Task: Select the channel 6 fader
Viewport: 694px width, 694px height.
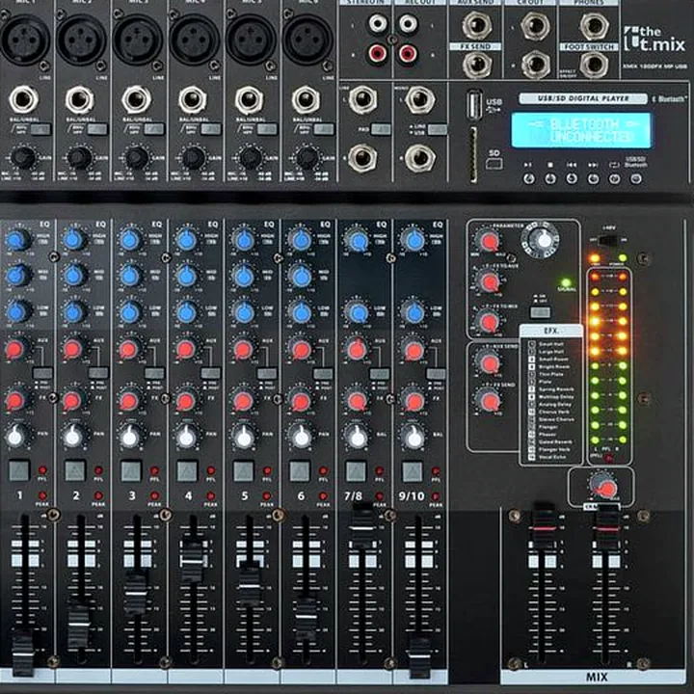Action: click(306, 616)
